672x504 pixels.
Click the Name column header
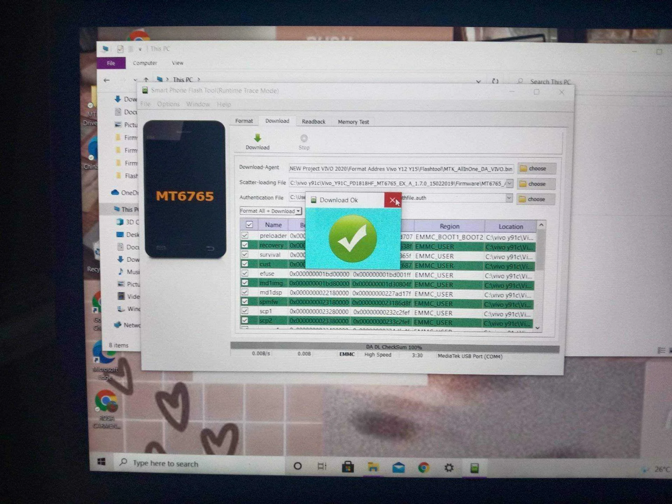tap(273, 225)
